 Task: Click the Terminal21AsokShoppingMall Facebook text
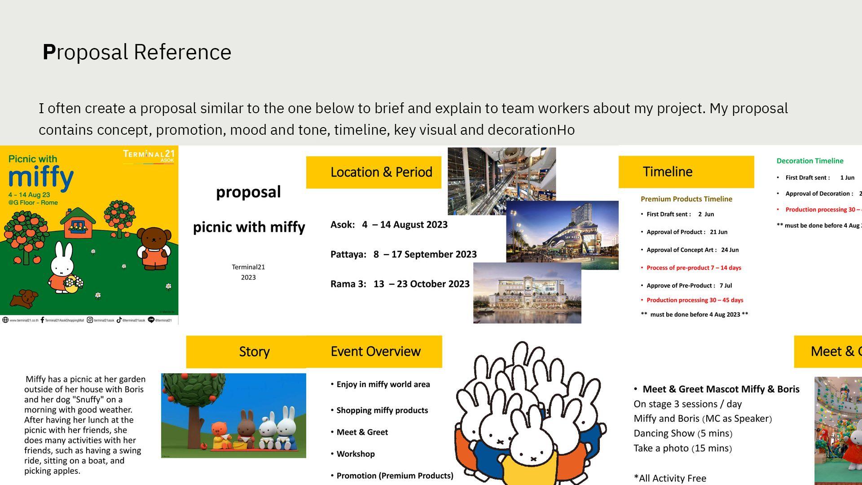pos(64,321)
